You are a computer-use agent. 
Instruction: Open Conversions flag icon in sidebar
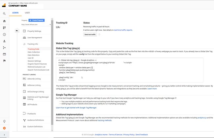[x=4, y=61]
